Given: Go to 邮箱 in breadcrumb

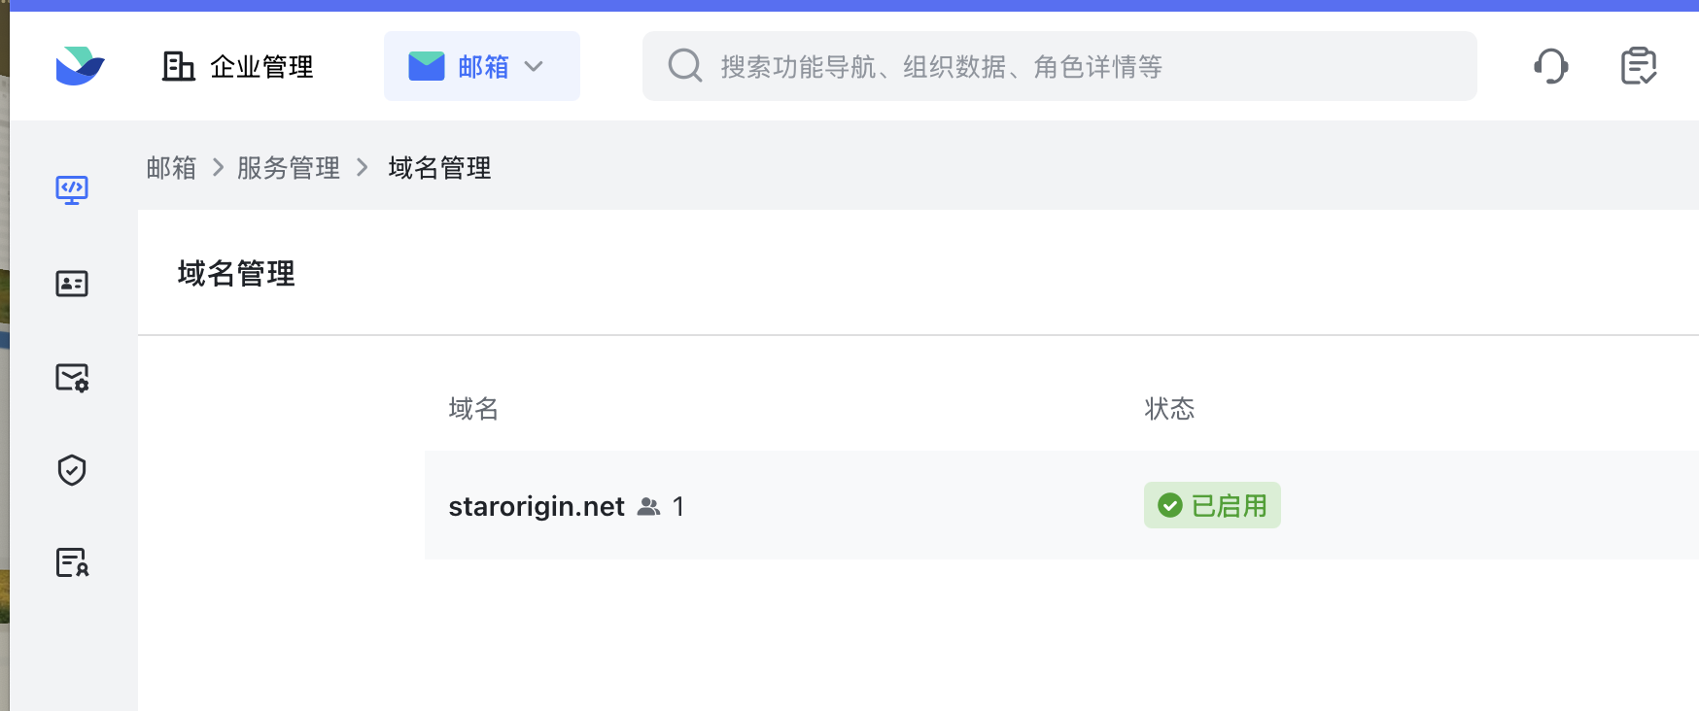Looking at the screenshot, I should point(171,168).
